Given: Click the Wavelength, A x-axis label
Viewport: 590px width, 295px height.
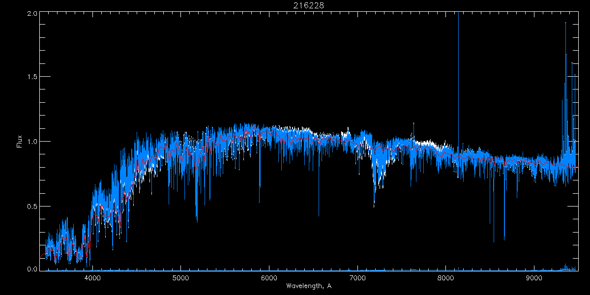Looking at the screenshot, I should (x=308, y=286).
